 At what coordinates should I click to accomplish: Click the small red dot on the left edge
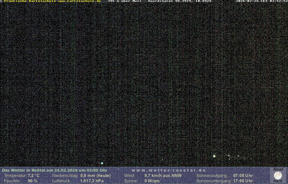click(5, 101)
